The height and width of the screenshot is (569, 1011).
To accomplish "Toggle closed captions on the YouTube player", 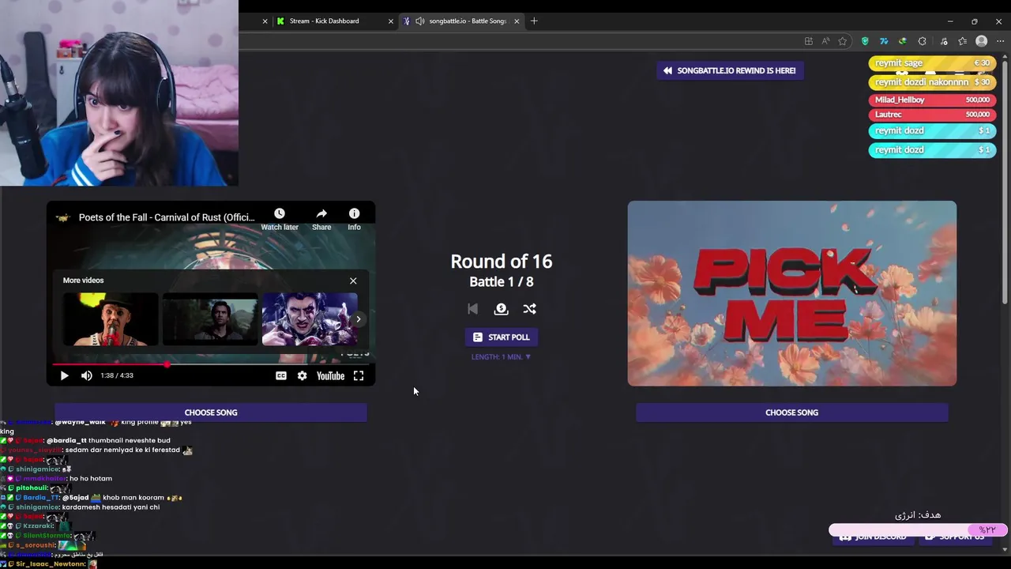I will pos(281,375).
